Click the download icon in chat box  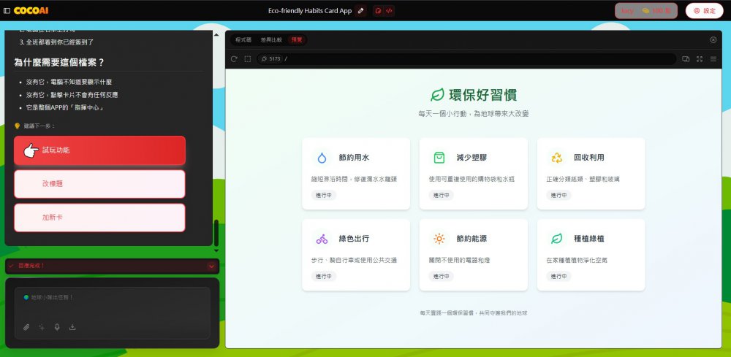click(x=72, y=327)
